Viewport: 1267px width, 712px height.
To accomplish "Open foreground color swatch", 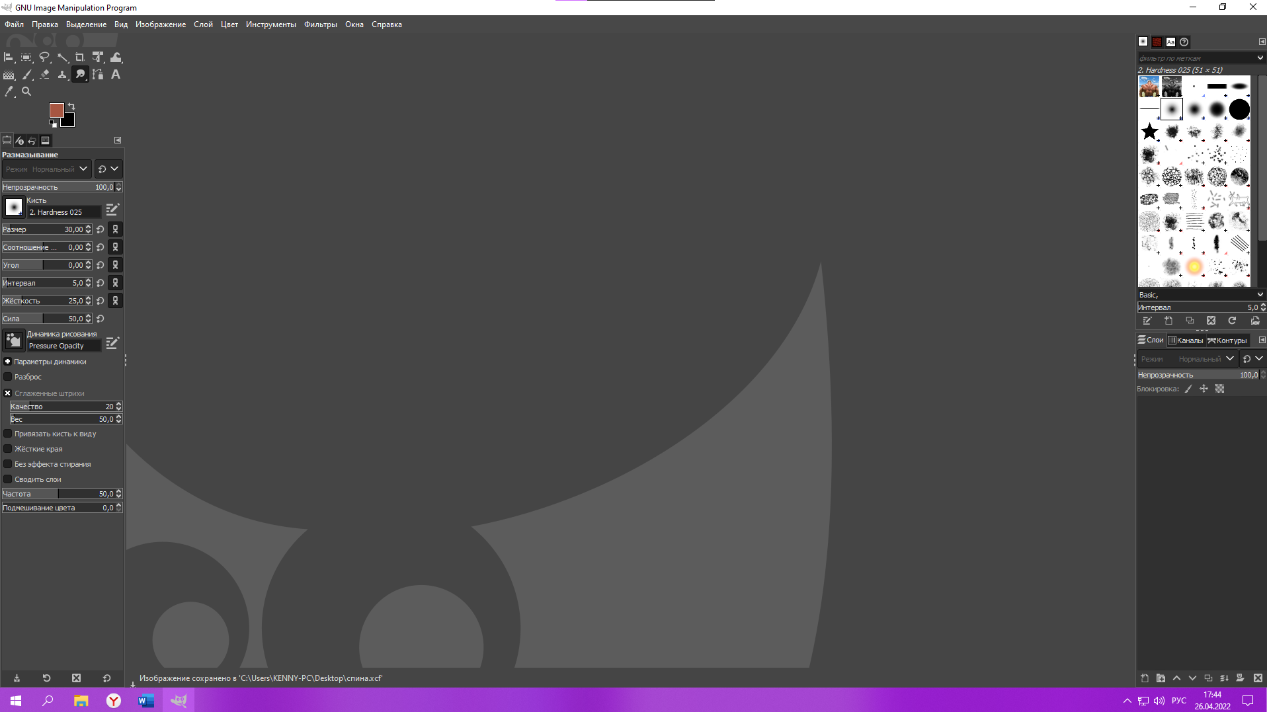I will click(56, 110).
